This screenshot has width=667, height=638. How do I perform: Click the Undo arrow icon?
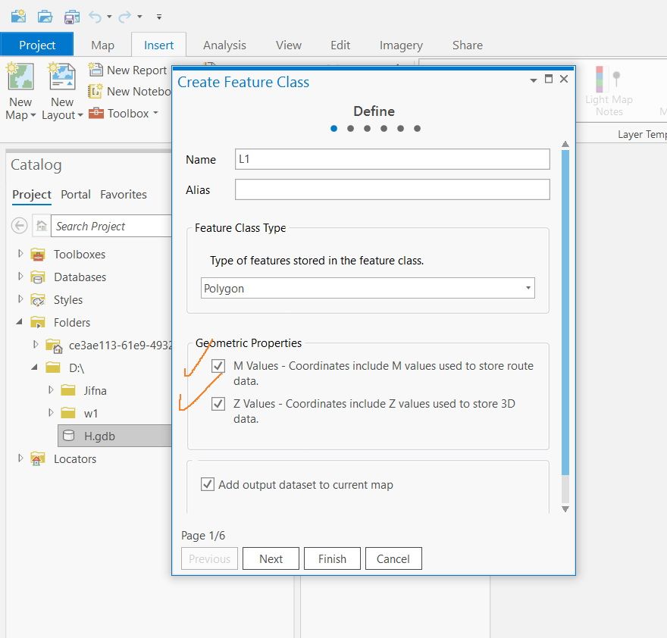point(96,17)
